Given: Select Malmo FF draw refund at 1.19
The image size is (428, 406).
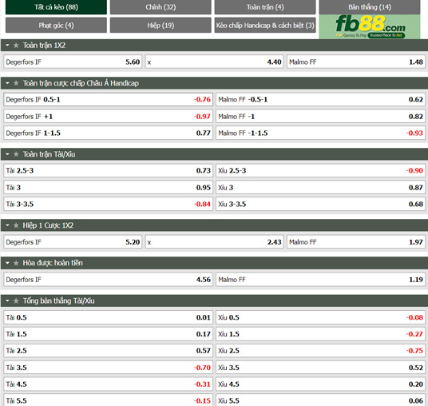Looking at the screenshot, I should 320,280.
